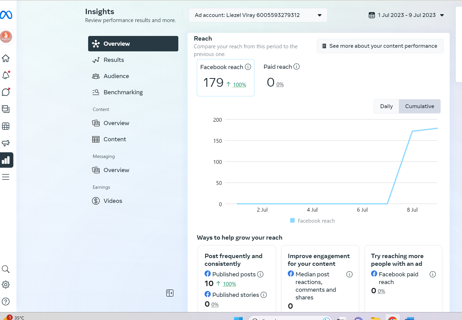Click the Reach section title
The height and width of the screenshot is (320, 462).
point(203,39)
